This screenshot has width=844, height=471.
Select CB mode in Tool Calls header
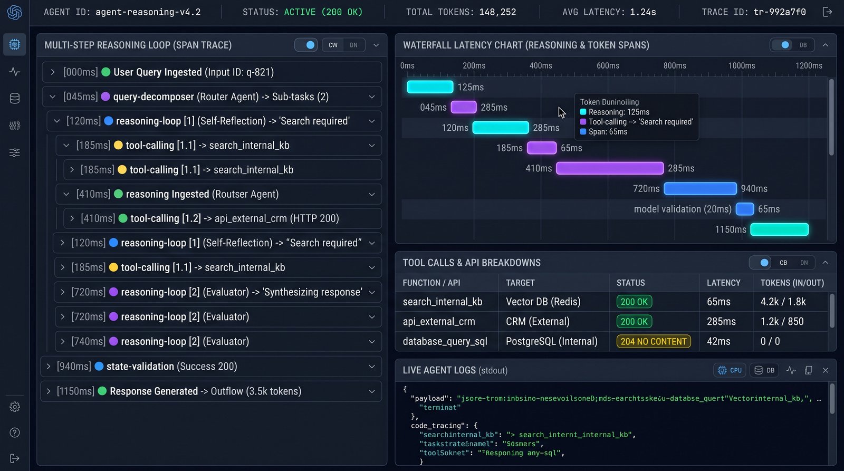(x=783, y=262)
